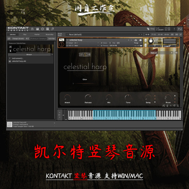Click the KSP button in rack bar

172,34
